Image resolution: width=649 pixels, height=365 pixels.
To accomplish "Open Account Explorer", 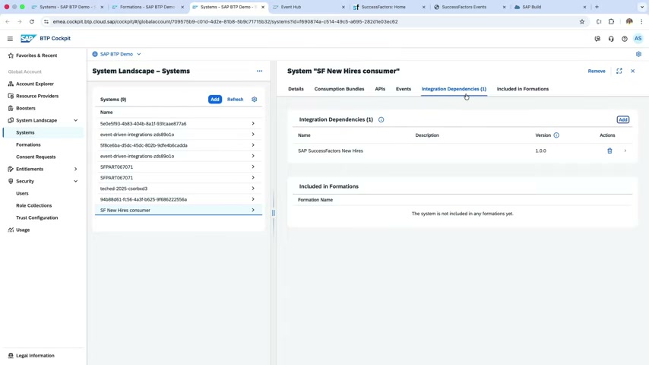I will click(x=35, y=84).
